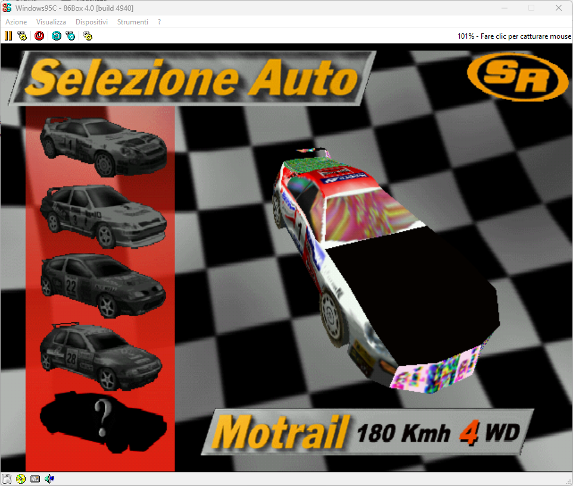Open the Dispositivi menu
Viewport: 573px width, 486px height.
coord(92,21)
